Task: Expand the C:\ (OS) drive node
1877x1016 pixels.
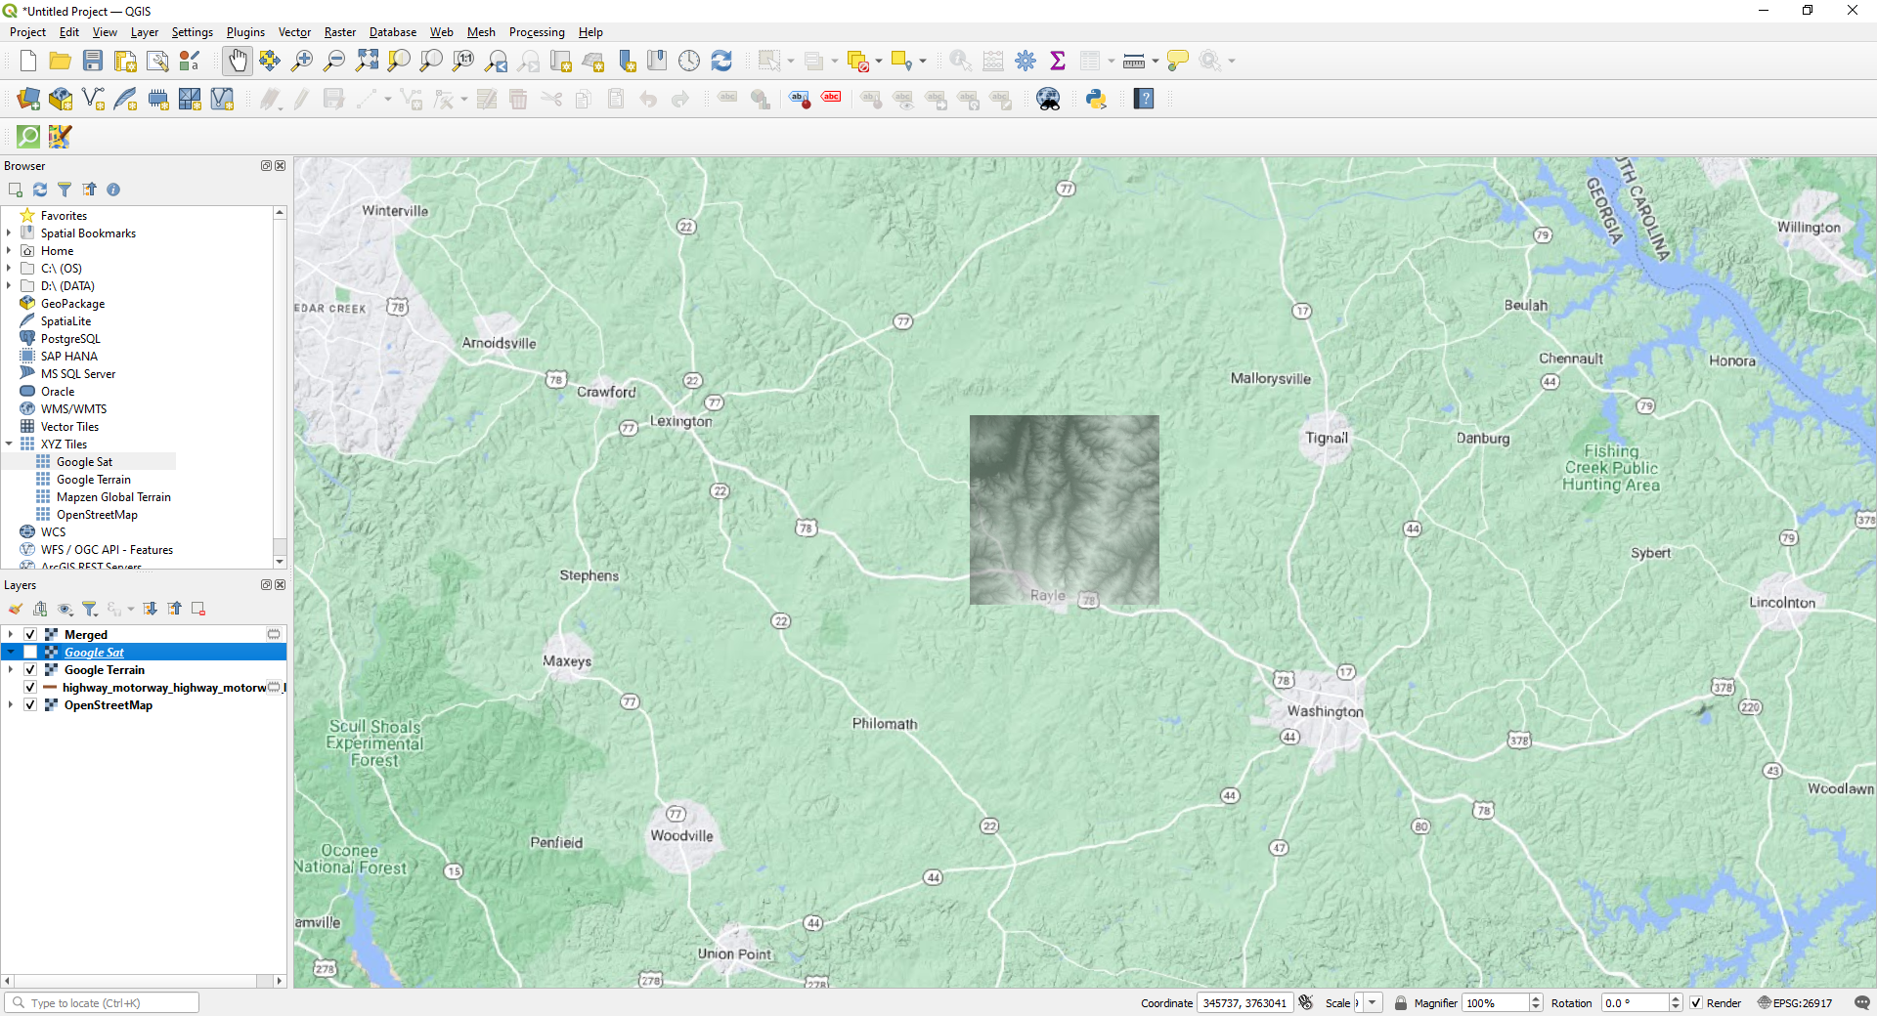Action: [x=9, y=269]
